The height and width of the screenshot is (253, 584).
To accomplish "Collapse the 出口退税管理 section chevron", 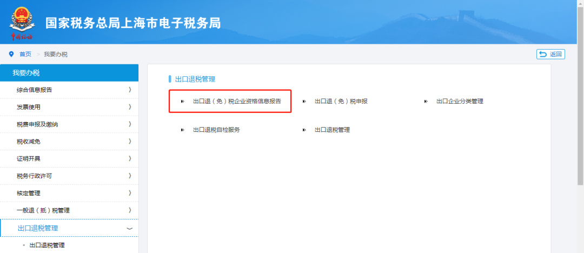I will [x=130, y=229].
